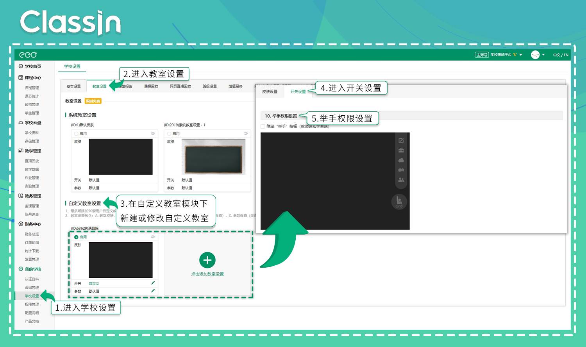This screenshot has height=347, width=586.
Task: Click the chat bubbles icon in classroom preview
Action: pyautogui.click(x=401, y=170)
